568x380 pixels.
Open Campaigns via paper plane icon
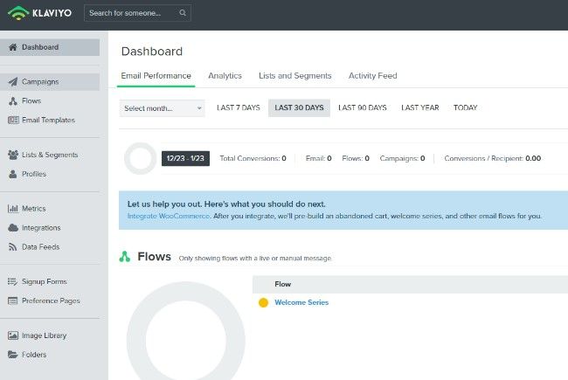tap(13, 82)
